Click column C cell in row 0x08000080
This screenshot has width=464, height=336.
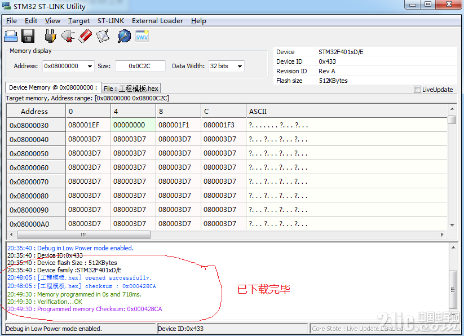[x=223, y=196]
